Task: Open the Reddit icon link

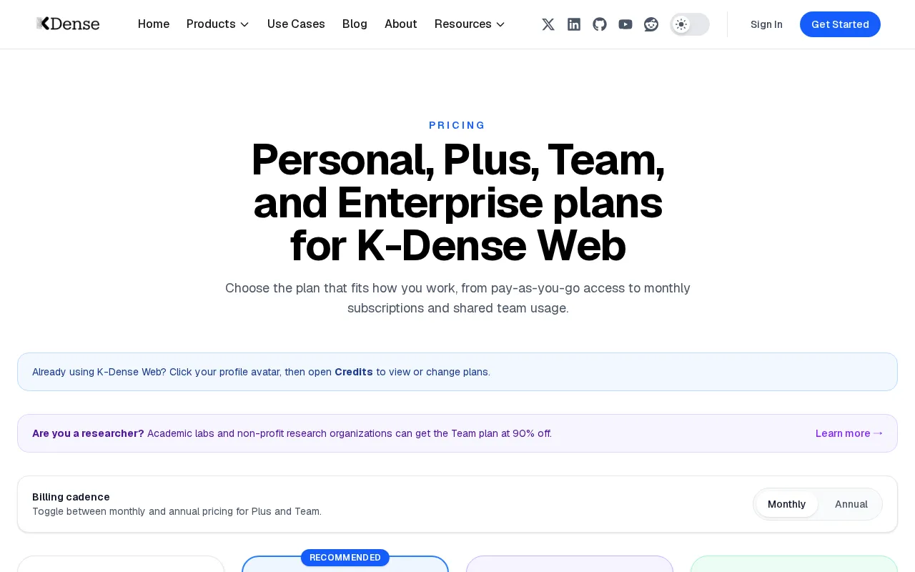Action: coord(651,24)
